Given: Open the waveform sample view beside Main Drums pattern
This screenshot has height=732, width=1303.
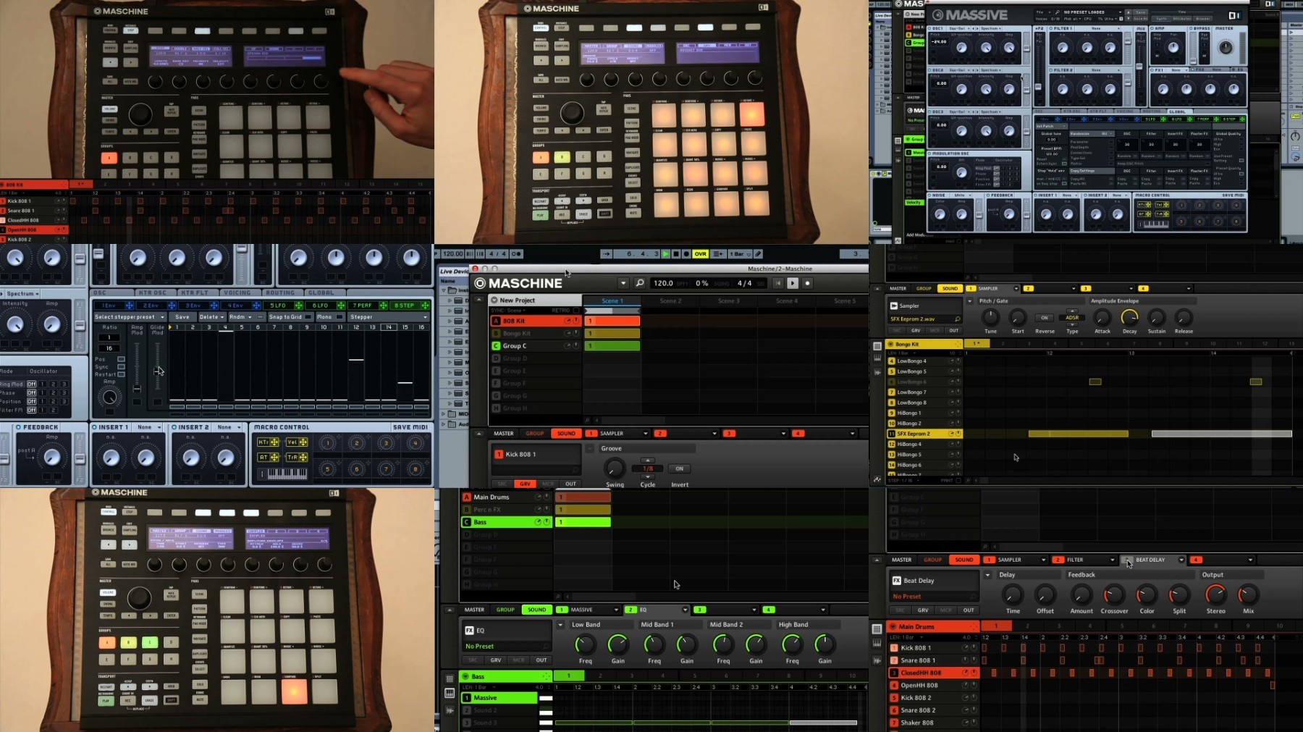Looking at the screenshot, I should click(x=877, y=660).
